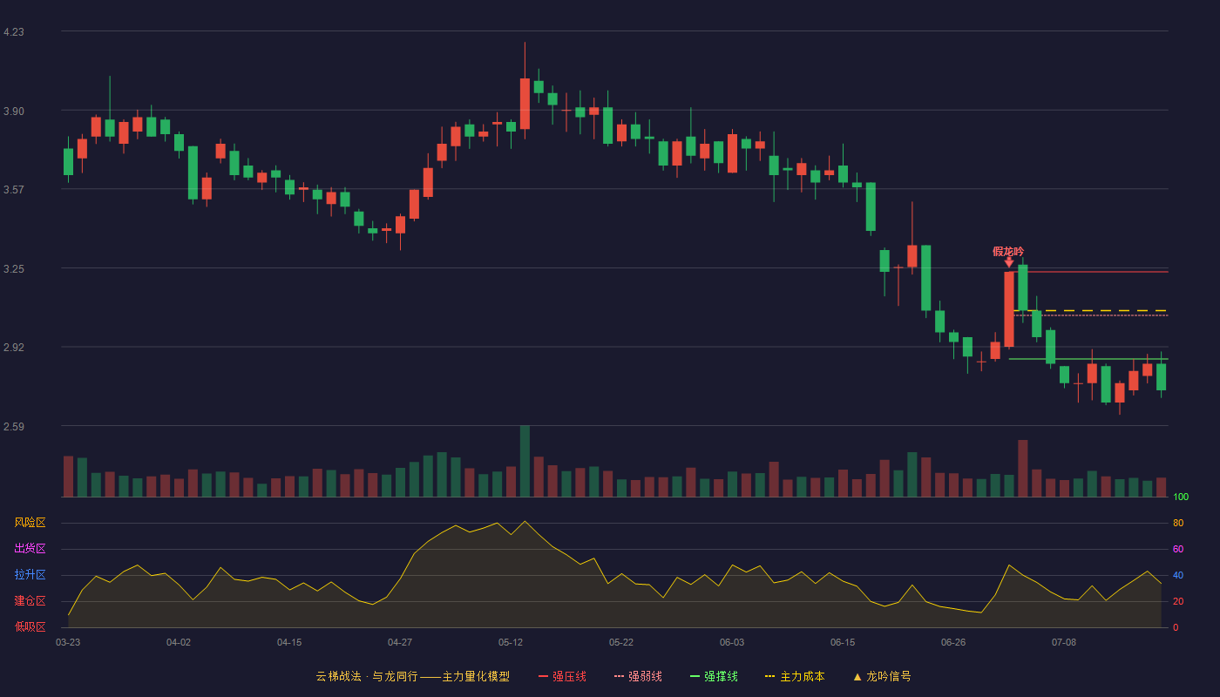This screenshot has height=697, width=1220.
Task: Click the red pressure line on the chart
Action: point(1088,272)
